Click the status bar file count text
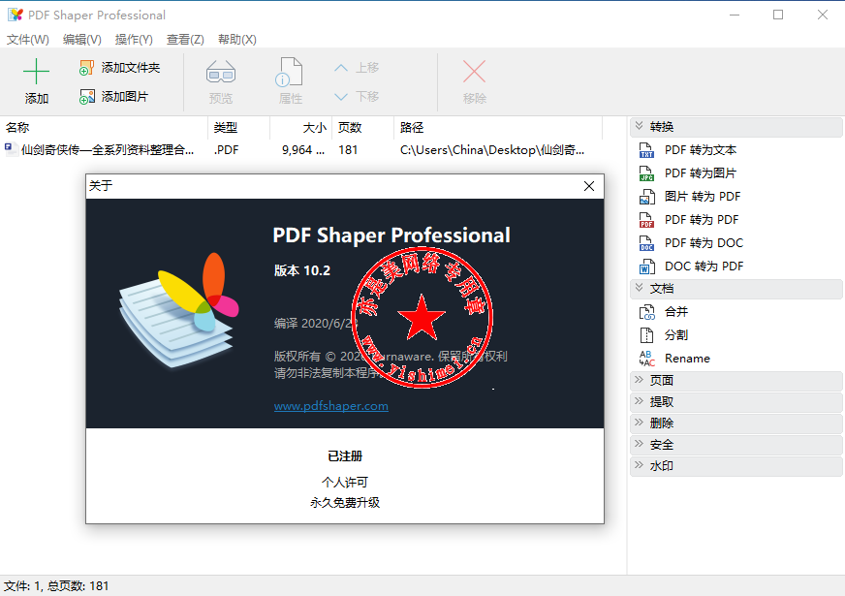The width and height of the screenshot is (845, 596). click(x=56, y=585)
